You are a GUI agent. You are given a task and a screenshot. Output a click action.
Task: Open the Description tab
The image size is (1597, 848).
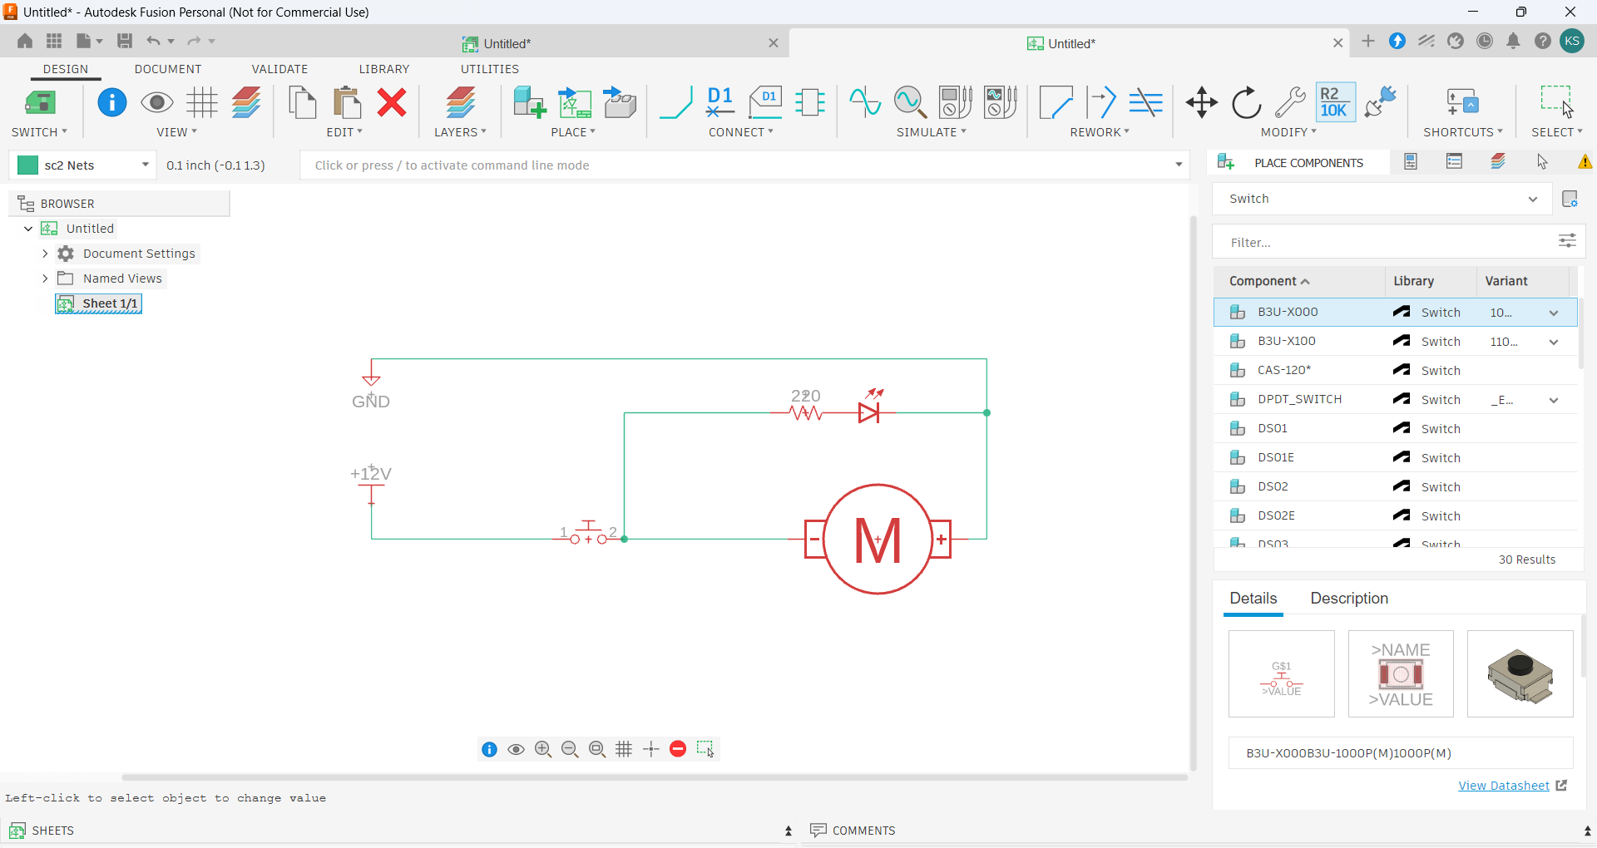click(x=1349, y=599)
